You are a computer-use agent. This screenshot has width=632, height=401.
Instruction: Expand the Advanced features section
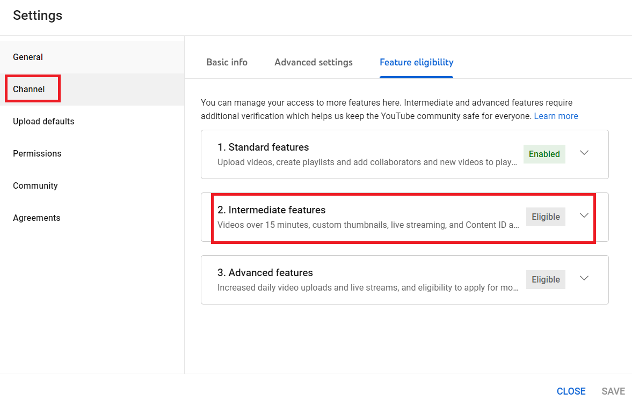point(584,278)
